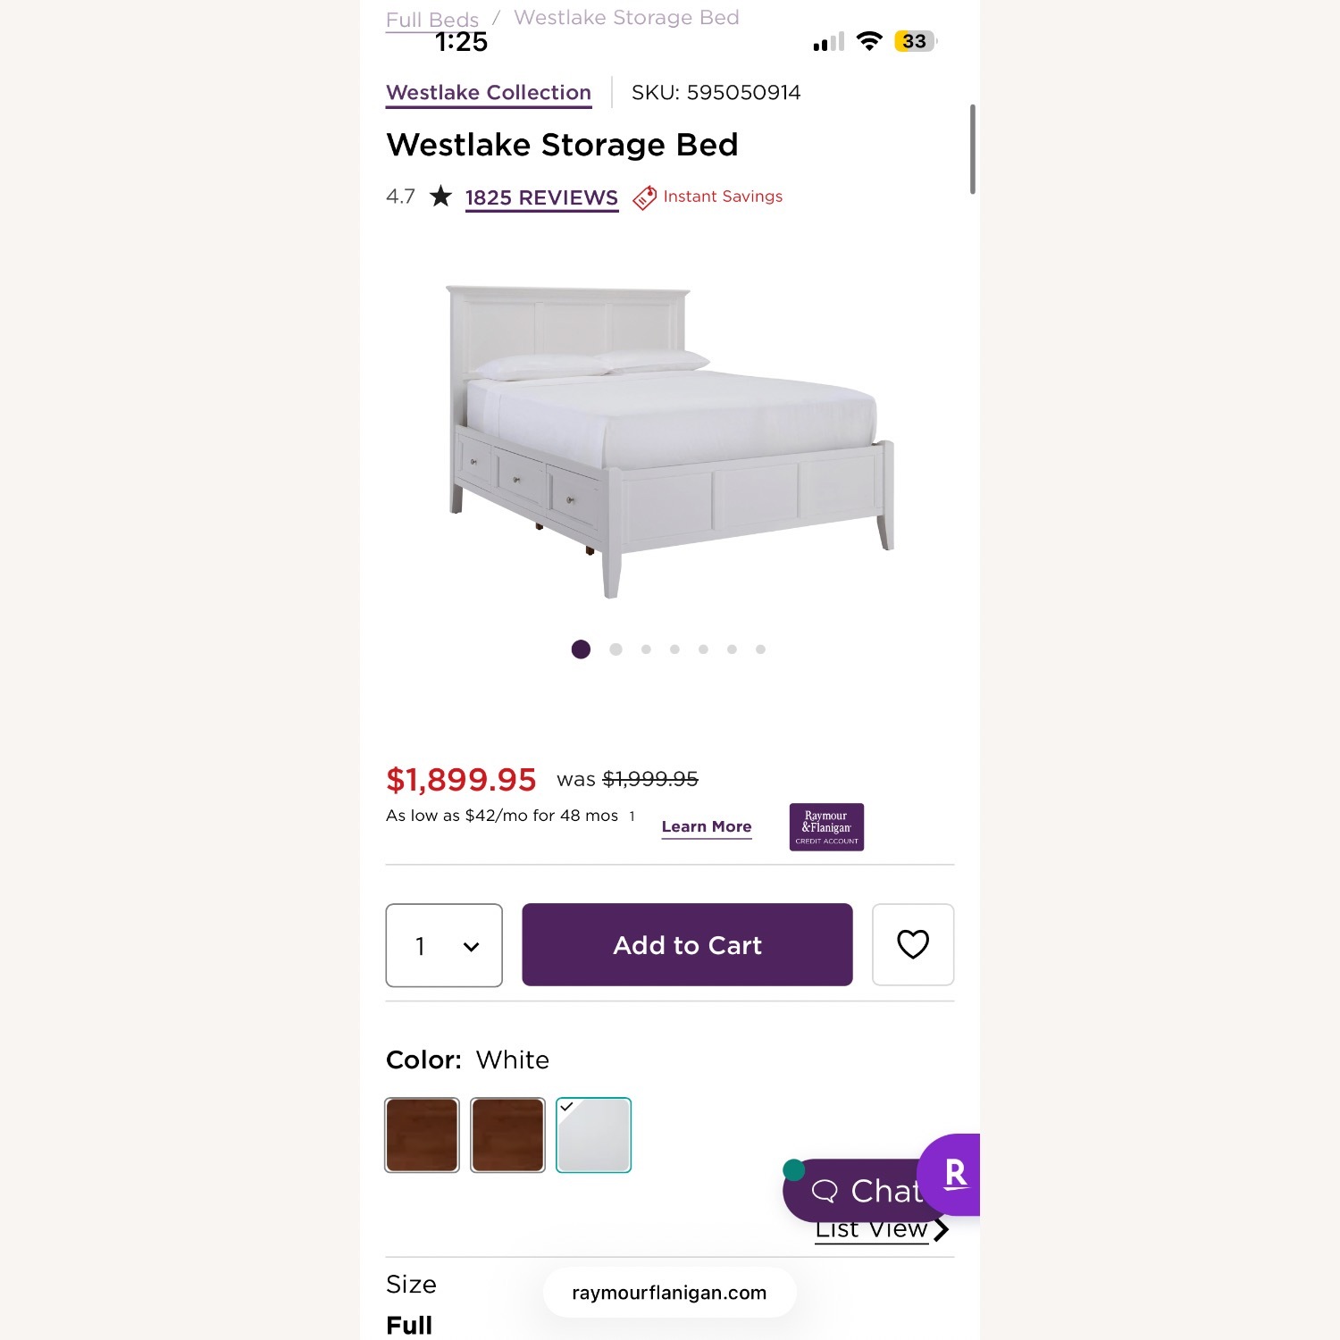Tap the raymourflanigan.com address bar

(668, 1292)
